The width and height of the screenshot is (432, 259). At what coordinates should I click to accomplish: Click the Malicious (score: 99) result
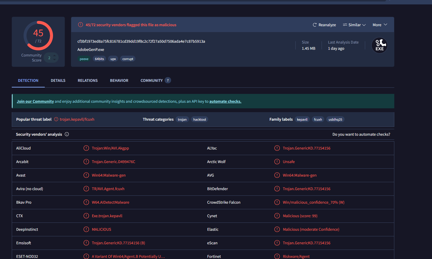point(300,216)
